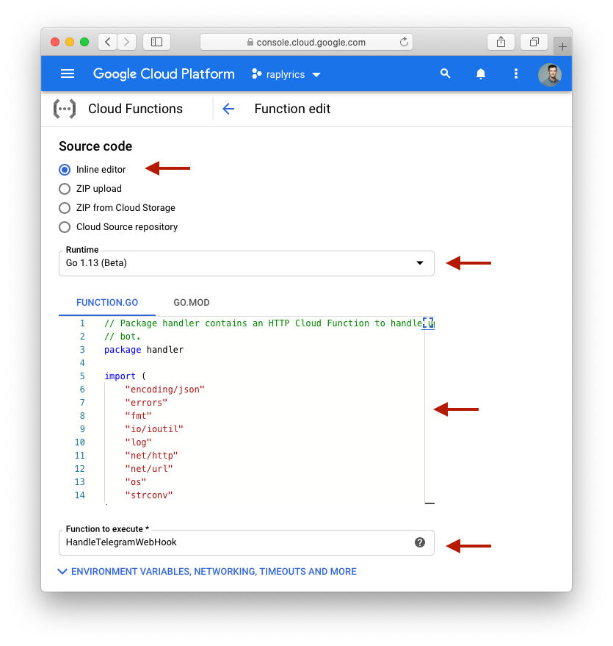Click the "import (" code line
The width and height of the screenshot is (613, 646).
[x=125, y=376]
